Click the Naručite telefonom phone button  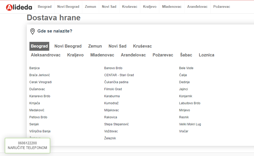[27, 146]
